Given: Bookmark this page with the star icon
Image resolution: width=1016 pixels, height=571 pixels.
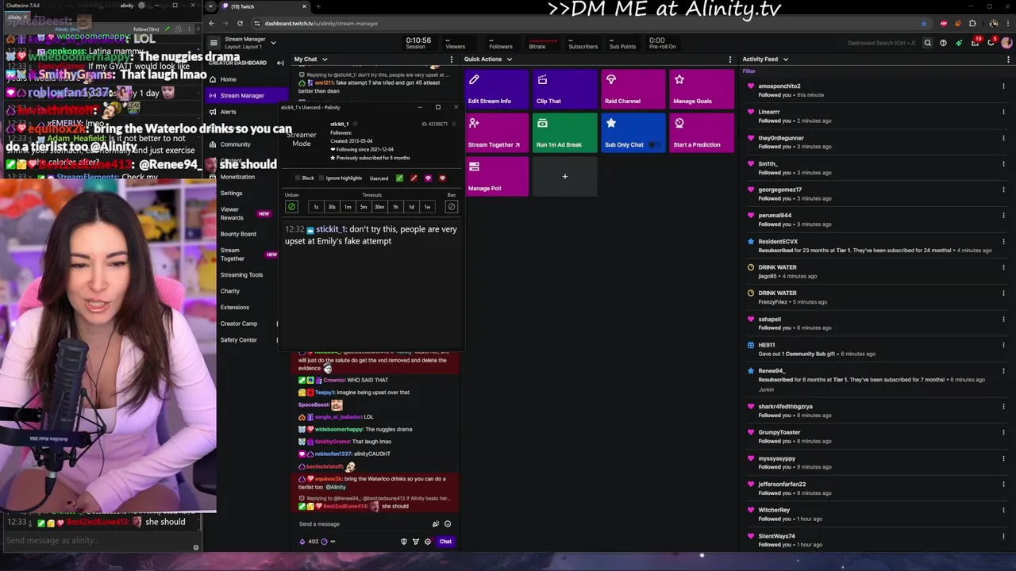Looking at the screenshot, I should [x=925, y=23].
